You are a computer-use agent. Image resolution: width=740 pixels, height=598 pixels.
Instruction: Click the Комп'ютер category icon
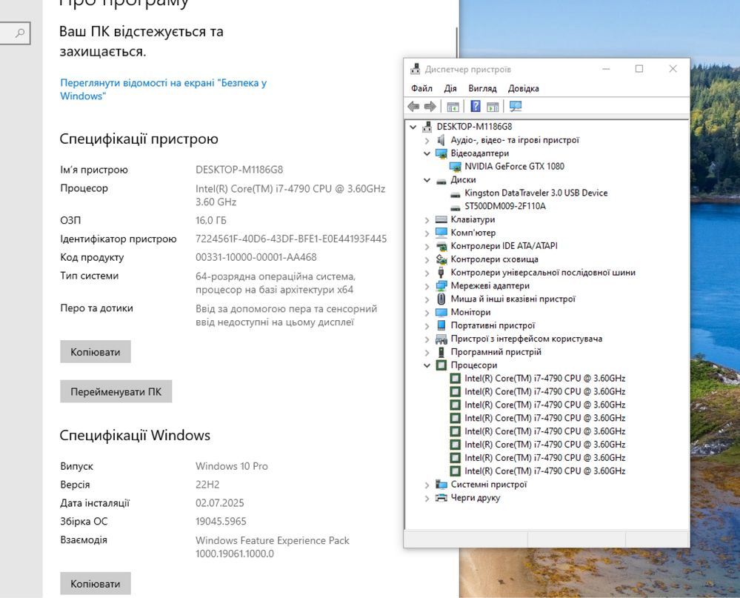pos(441,233)
